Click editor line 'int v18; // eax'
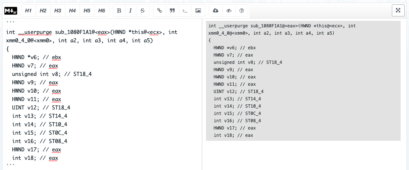The image size is (409, 170). pyautogui.click(x=35, y=158)
